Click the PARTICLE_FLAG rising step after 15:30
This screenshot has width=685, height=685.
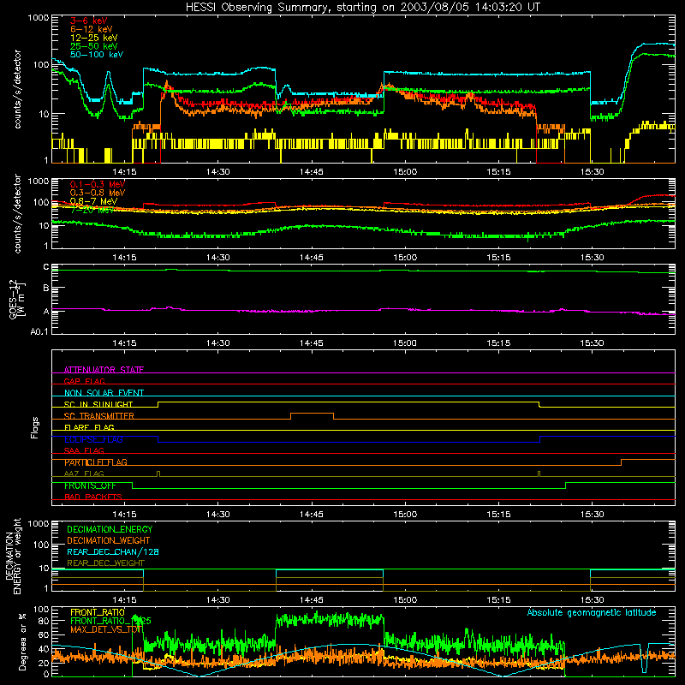tap(622, 462)
